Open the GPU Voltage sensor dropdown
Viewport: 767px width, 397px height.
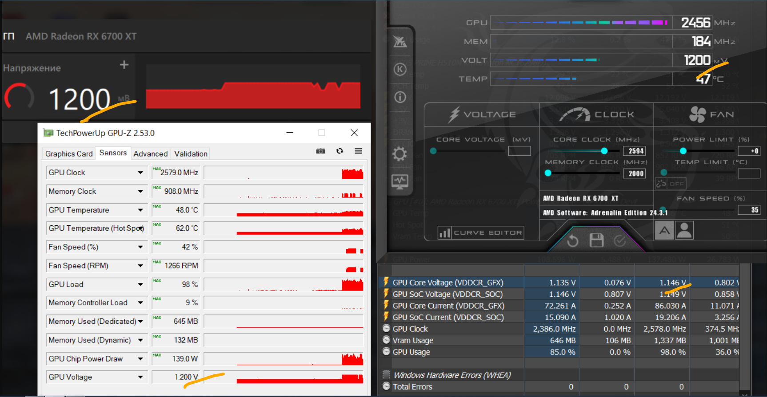pos(140,377)
